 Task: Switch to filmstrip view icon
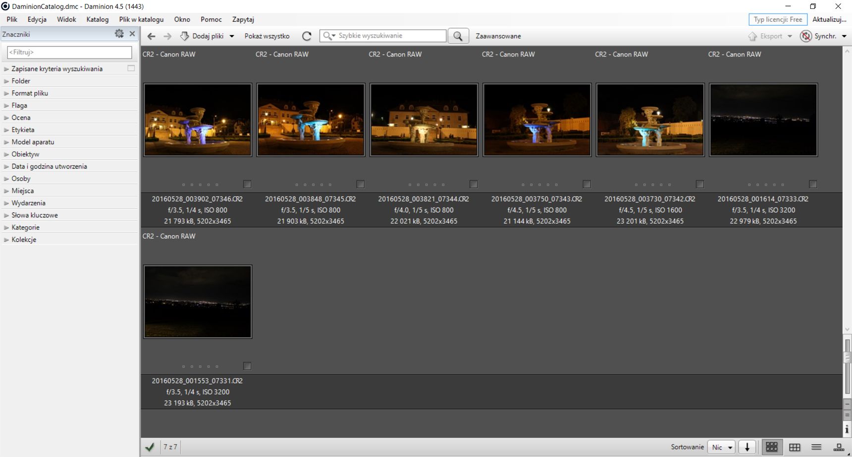(x=839, y=447)
